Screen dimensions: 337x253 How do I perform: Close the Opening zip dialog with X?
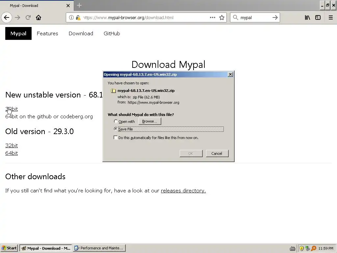(x=230, y=74)
